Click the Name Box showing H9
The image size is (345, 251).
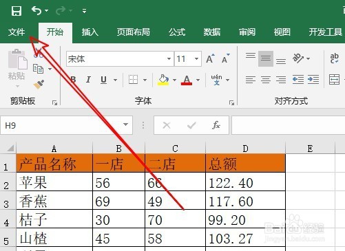(x=62, y=125)
